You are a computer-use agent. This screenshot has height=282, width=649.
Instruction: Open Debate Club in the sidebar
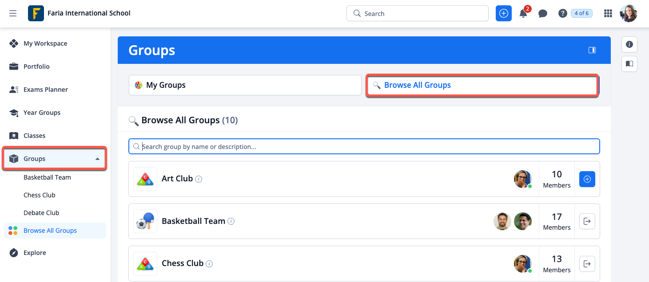pyautogui.click(x=41, y=213)
